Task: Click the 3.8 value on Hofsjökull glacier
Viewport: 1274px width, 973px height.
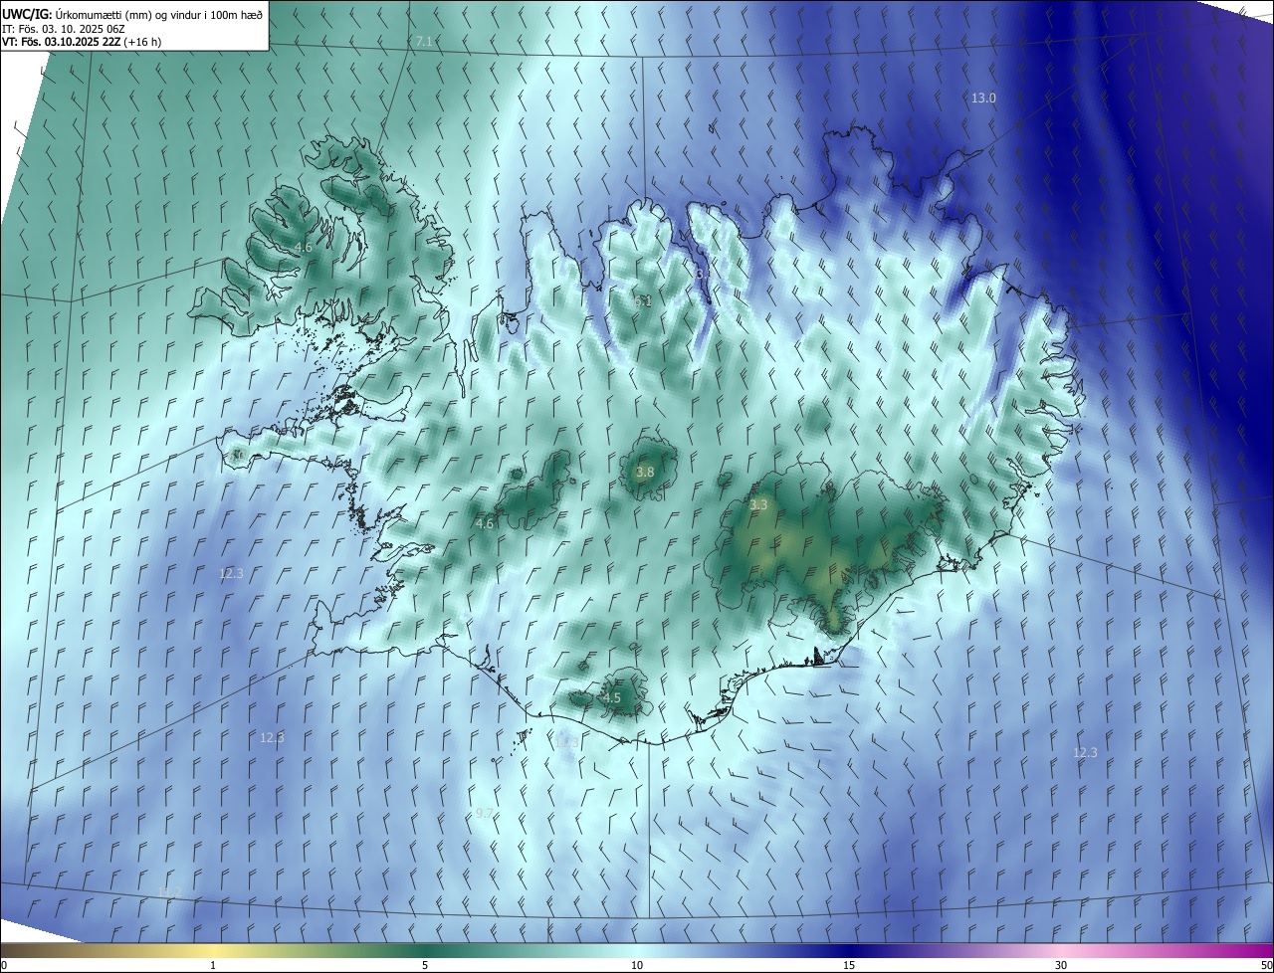Action: click(x=645, y=472)
